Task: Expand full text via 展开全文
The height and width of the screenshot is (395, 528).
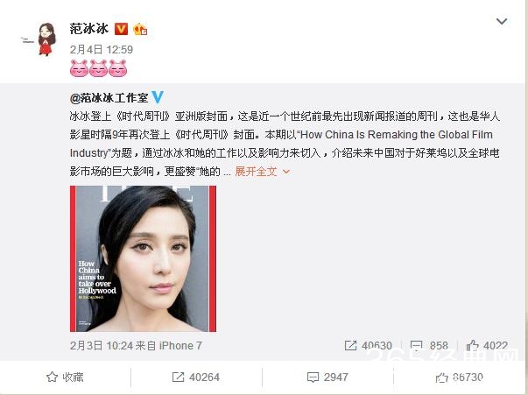Action: (x=256, y=172)
